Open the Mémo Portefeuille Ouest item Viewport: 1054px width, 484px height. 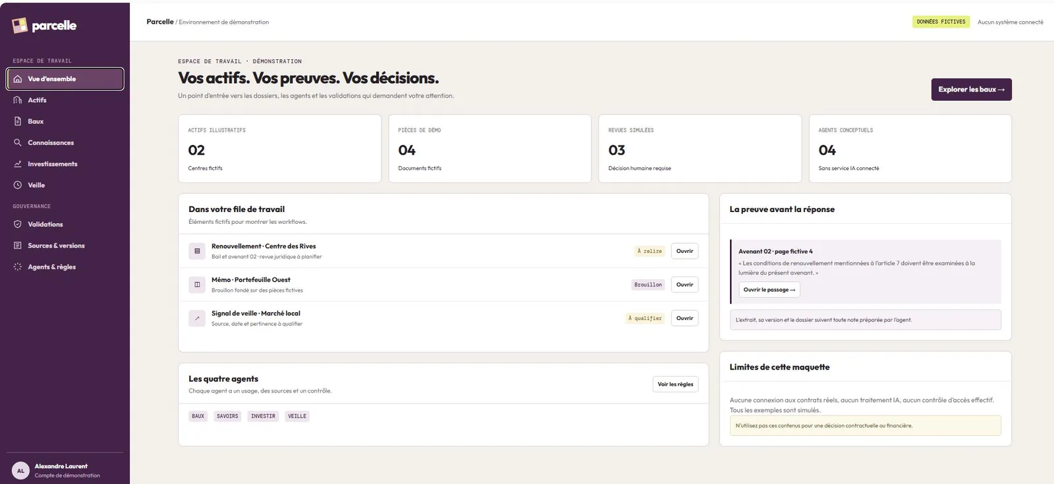click(x=684, y=284)
